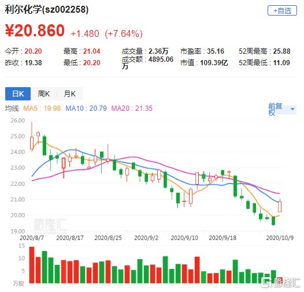Click the ¥20.860 current price

(35, 31)
